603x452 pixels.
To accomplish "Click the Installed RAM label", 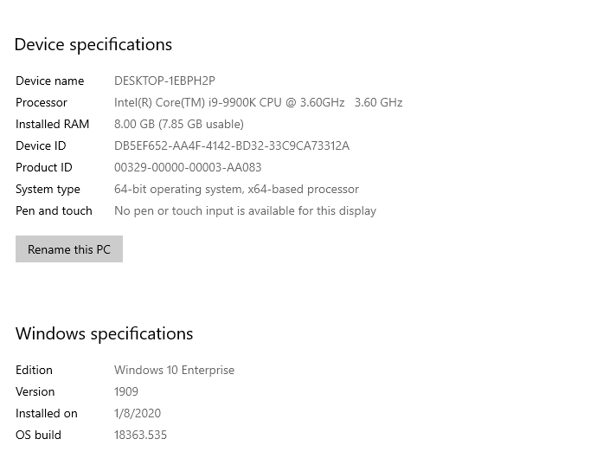I will point(52,125).
